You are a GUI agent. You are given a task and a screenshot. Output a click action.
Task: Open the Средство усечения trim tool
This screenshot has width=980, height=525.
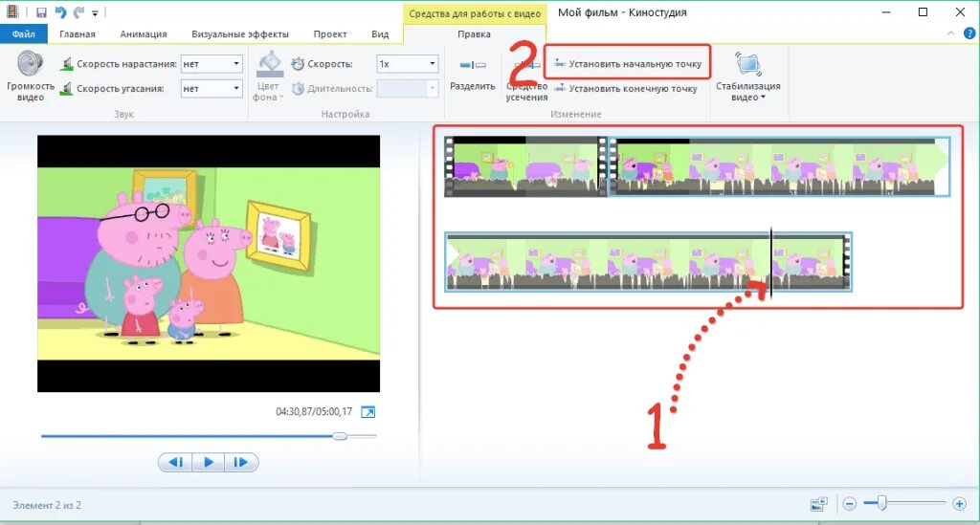pyautogui.click(x=527, y=81)
